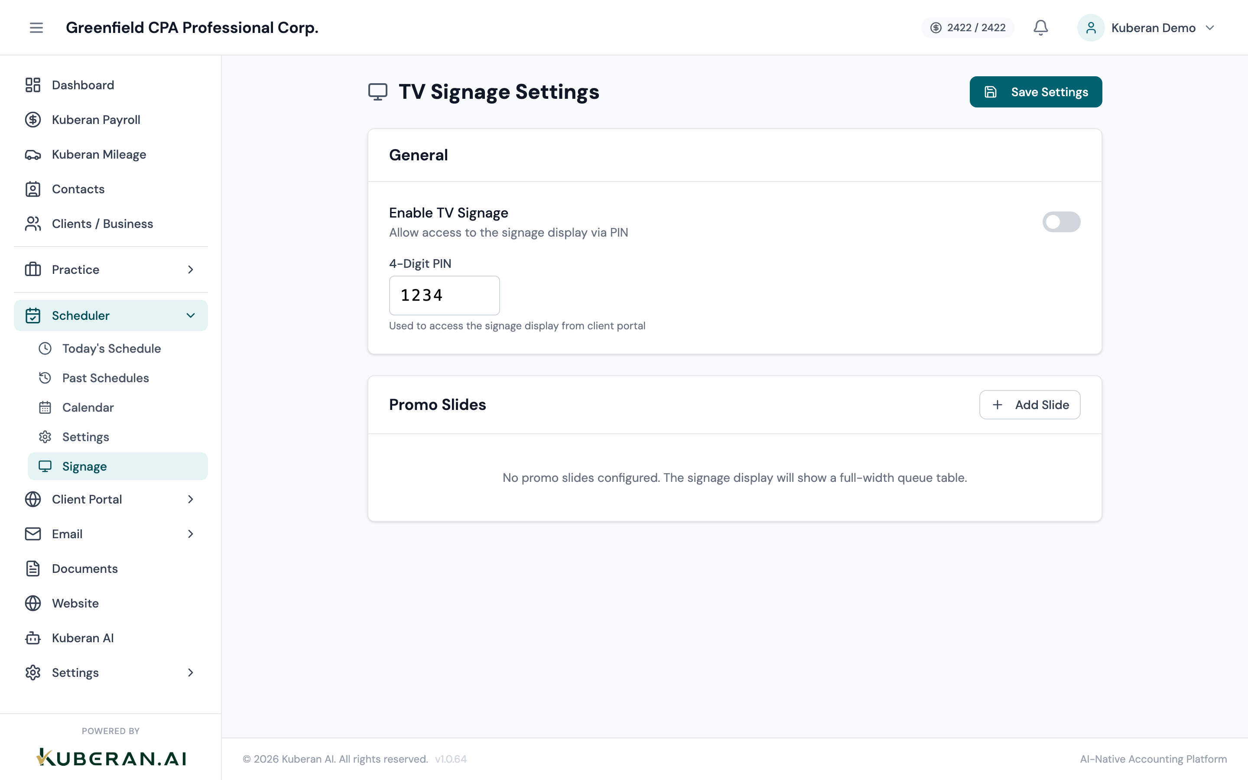Expand the bottom Settings chevron
This screenshot has width=1248, height=780.
point(191,673)
